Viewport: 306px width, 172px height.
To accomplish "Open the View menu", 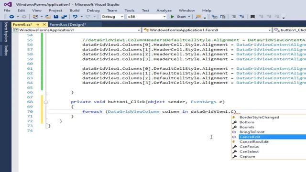I will (37, 11).
